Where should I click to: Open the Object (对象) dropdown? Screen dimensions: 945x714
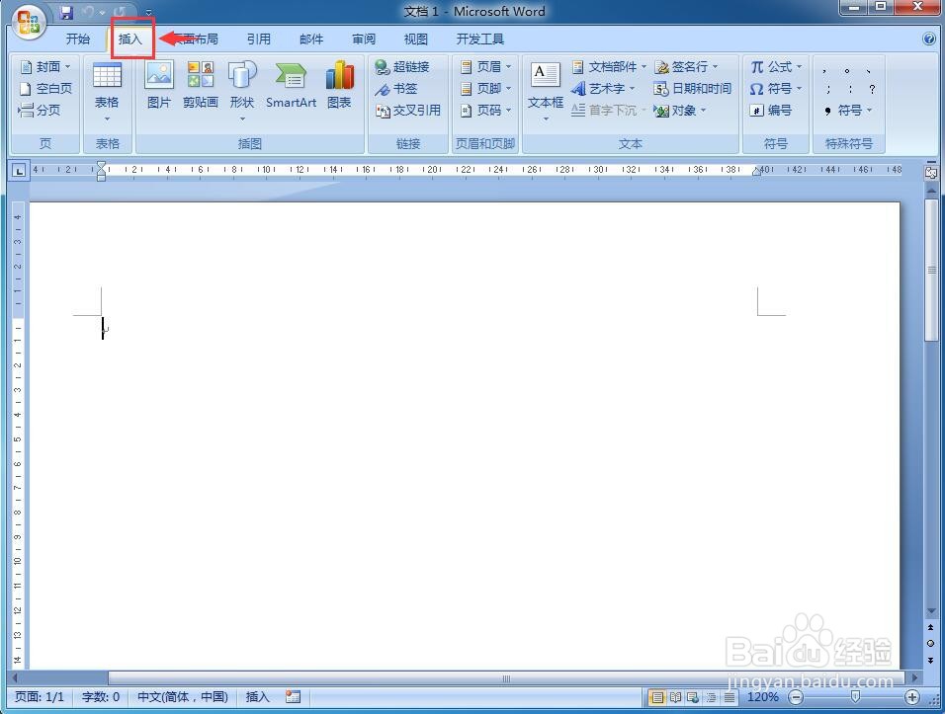(680, 111)
